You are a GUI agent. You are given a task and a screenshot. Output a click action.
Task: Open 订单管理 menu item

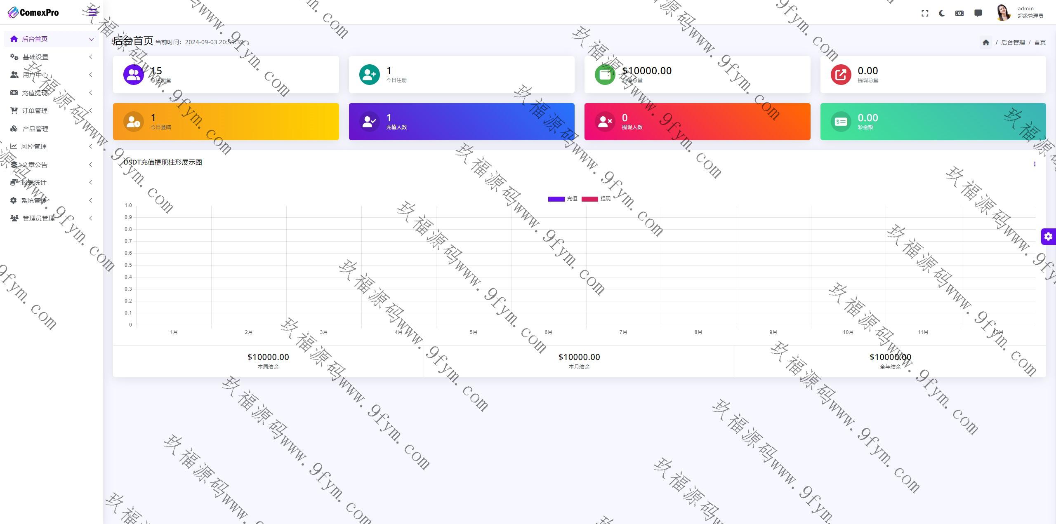click(35, 111)
